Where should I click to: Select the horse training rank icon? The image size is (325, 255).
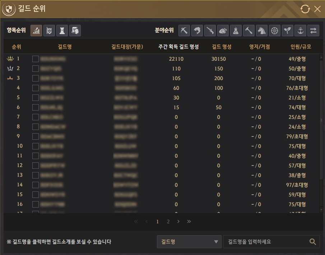[262, 31]
